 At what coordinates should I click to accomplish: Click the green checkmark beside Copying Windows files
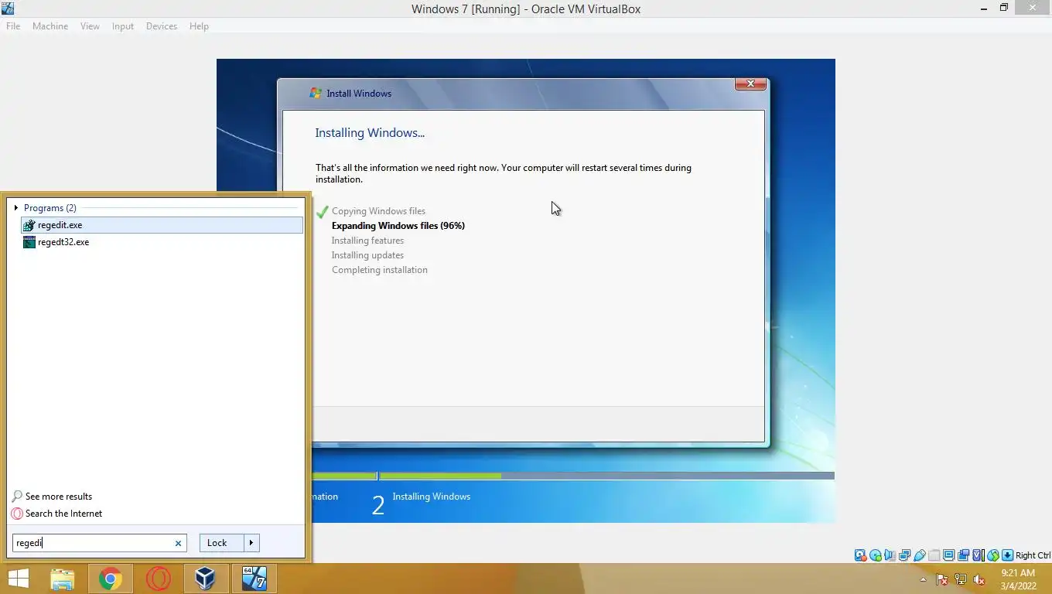pyautogui.click(x=323, y=211)
